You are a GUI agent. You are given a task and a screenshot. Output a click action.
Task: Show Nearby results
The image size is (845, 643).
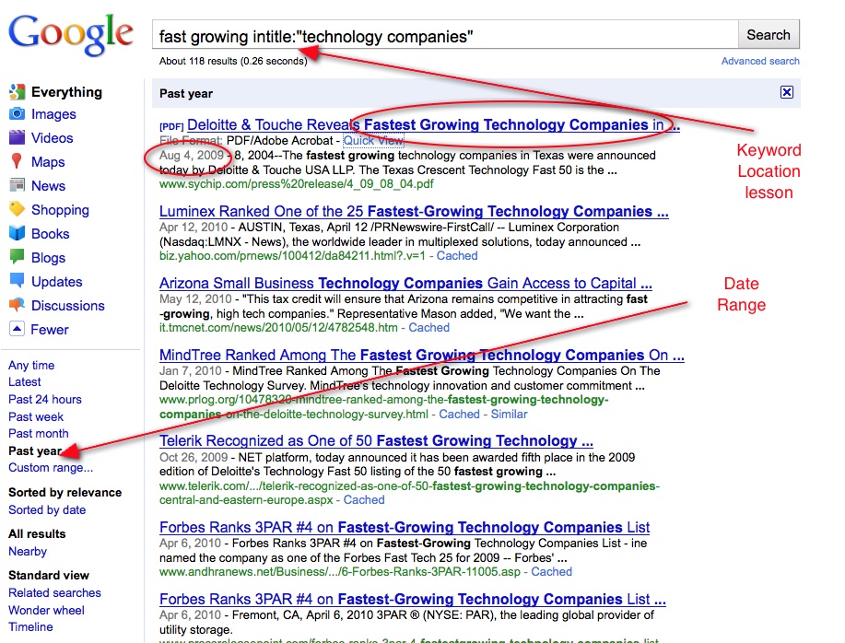[28, 551]
